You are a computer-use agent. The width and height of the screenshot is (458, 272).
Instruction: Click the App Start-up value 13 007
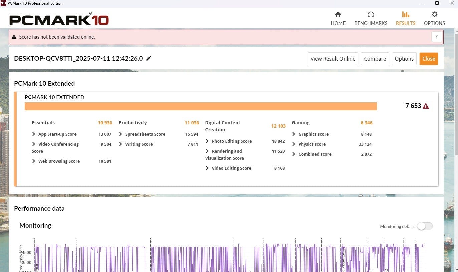105,134
